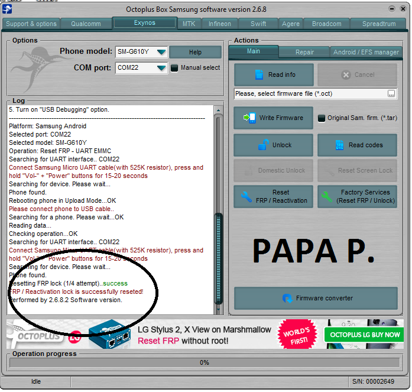412x392 pixels.
Task: Enable Manual select checkbox
Action: coord(174,68)
